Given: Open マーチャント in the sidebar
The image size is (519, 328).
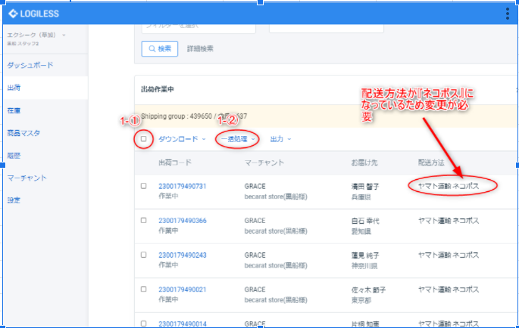Looking at the screenshot, I should 27,178.
